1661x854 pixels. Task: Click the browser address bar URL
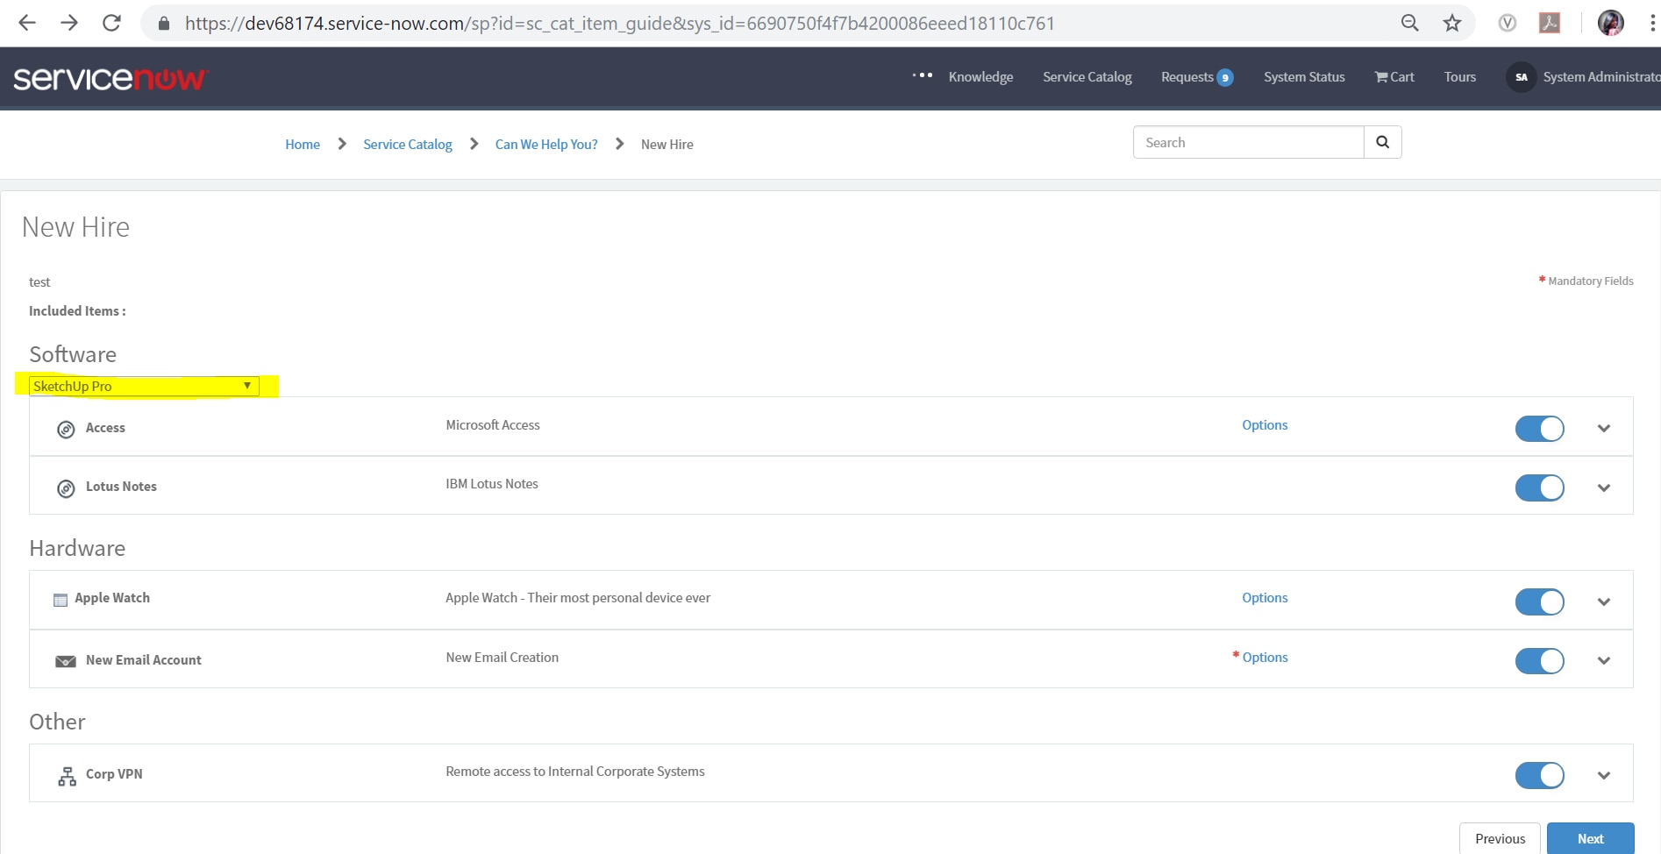coord(619,24)
